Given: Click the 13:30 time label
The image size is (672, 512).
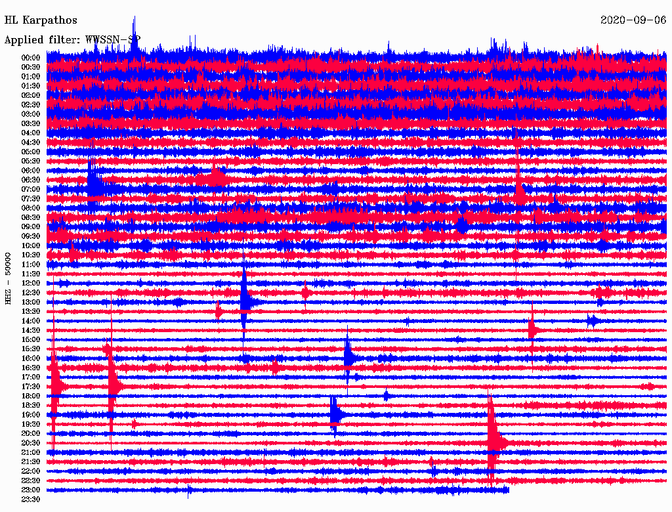Looking at the screenshot, I should (31, 312).
